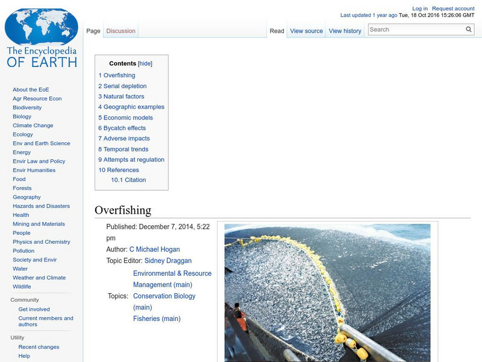
Task: Open About the EoE sidebar link
Action: point(31,89)
